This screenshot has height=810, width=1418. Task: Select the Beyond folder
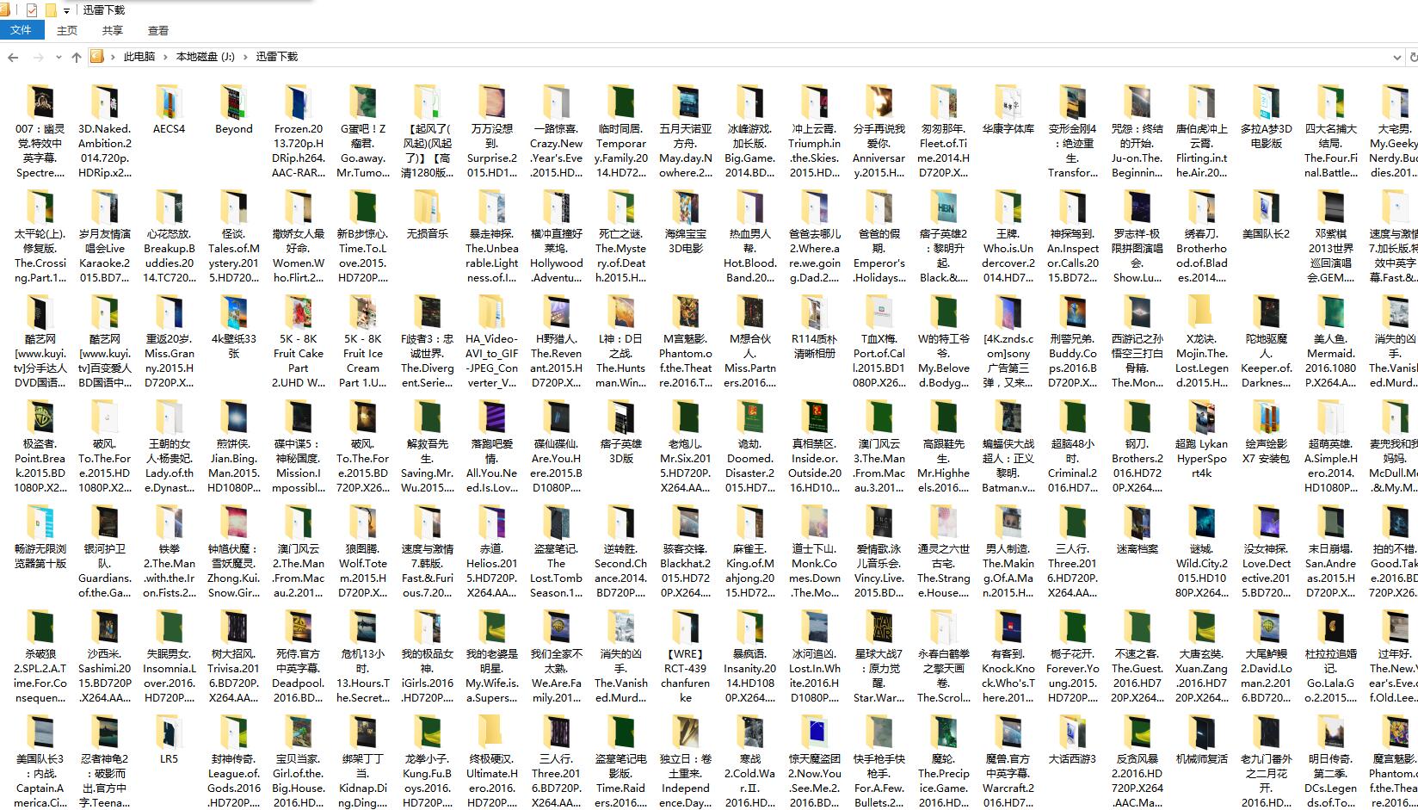[233, 110]
